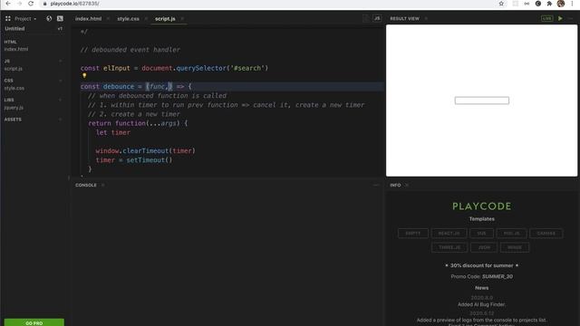Open the browser extensions puzzle icon
Image resolution: width=580 pixels, height=326 pixels.
(x=549, y=4)
